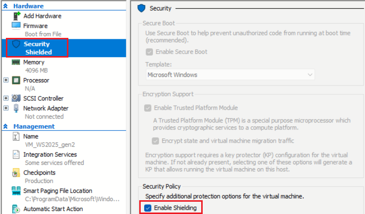
Task: Select the Integration Services item
Action: 50,154
